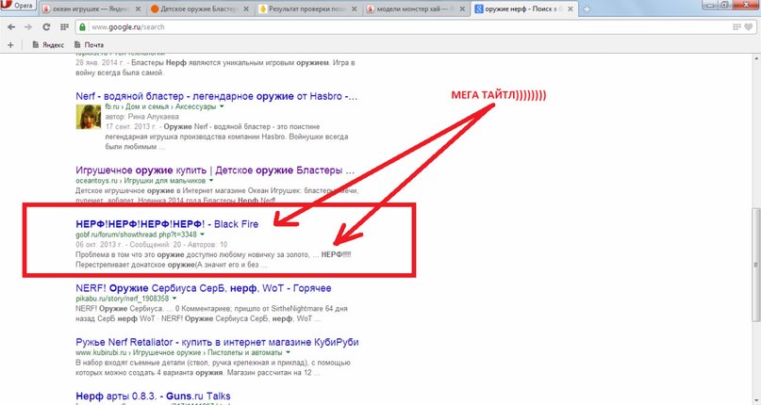Expand dropdown arrow next to fb.ru URL
This screenshot has width=761, height=405.
coord(222,106)
